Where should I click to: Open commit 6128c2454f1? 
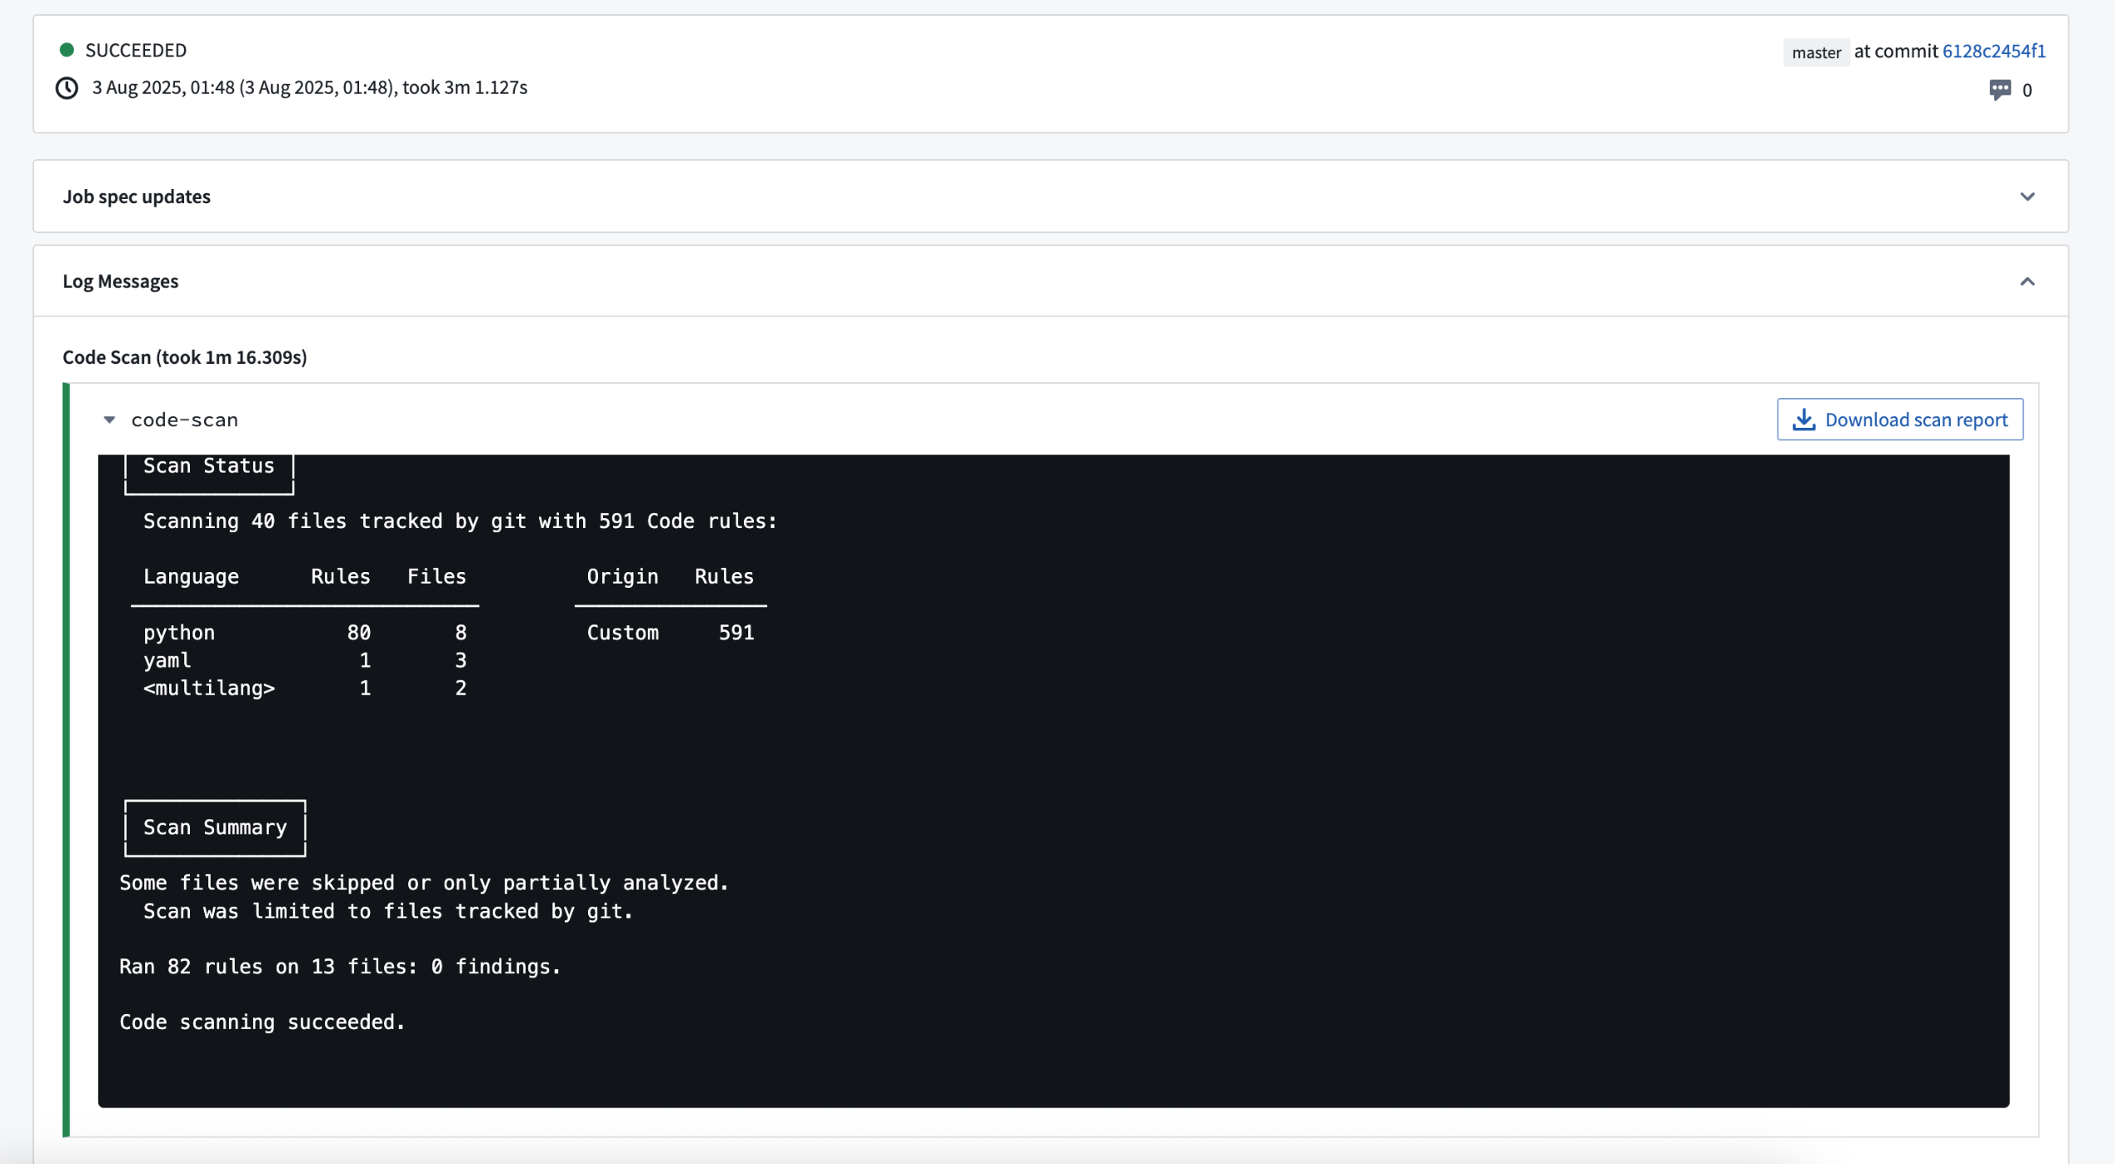pos(1994,51)
